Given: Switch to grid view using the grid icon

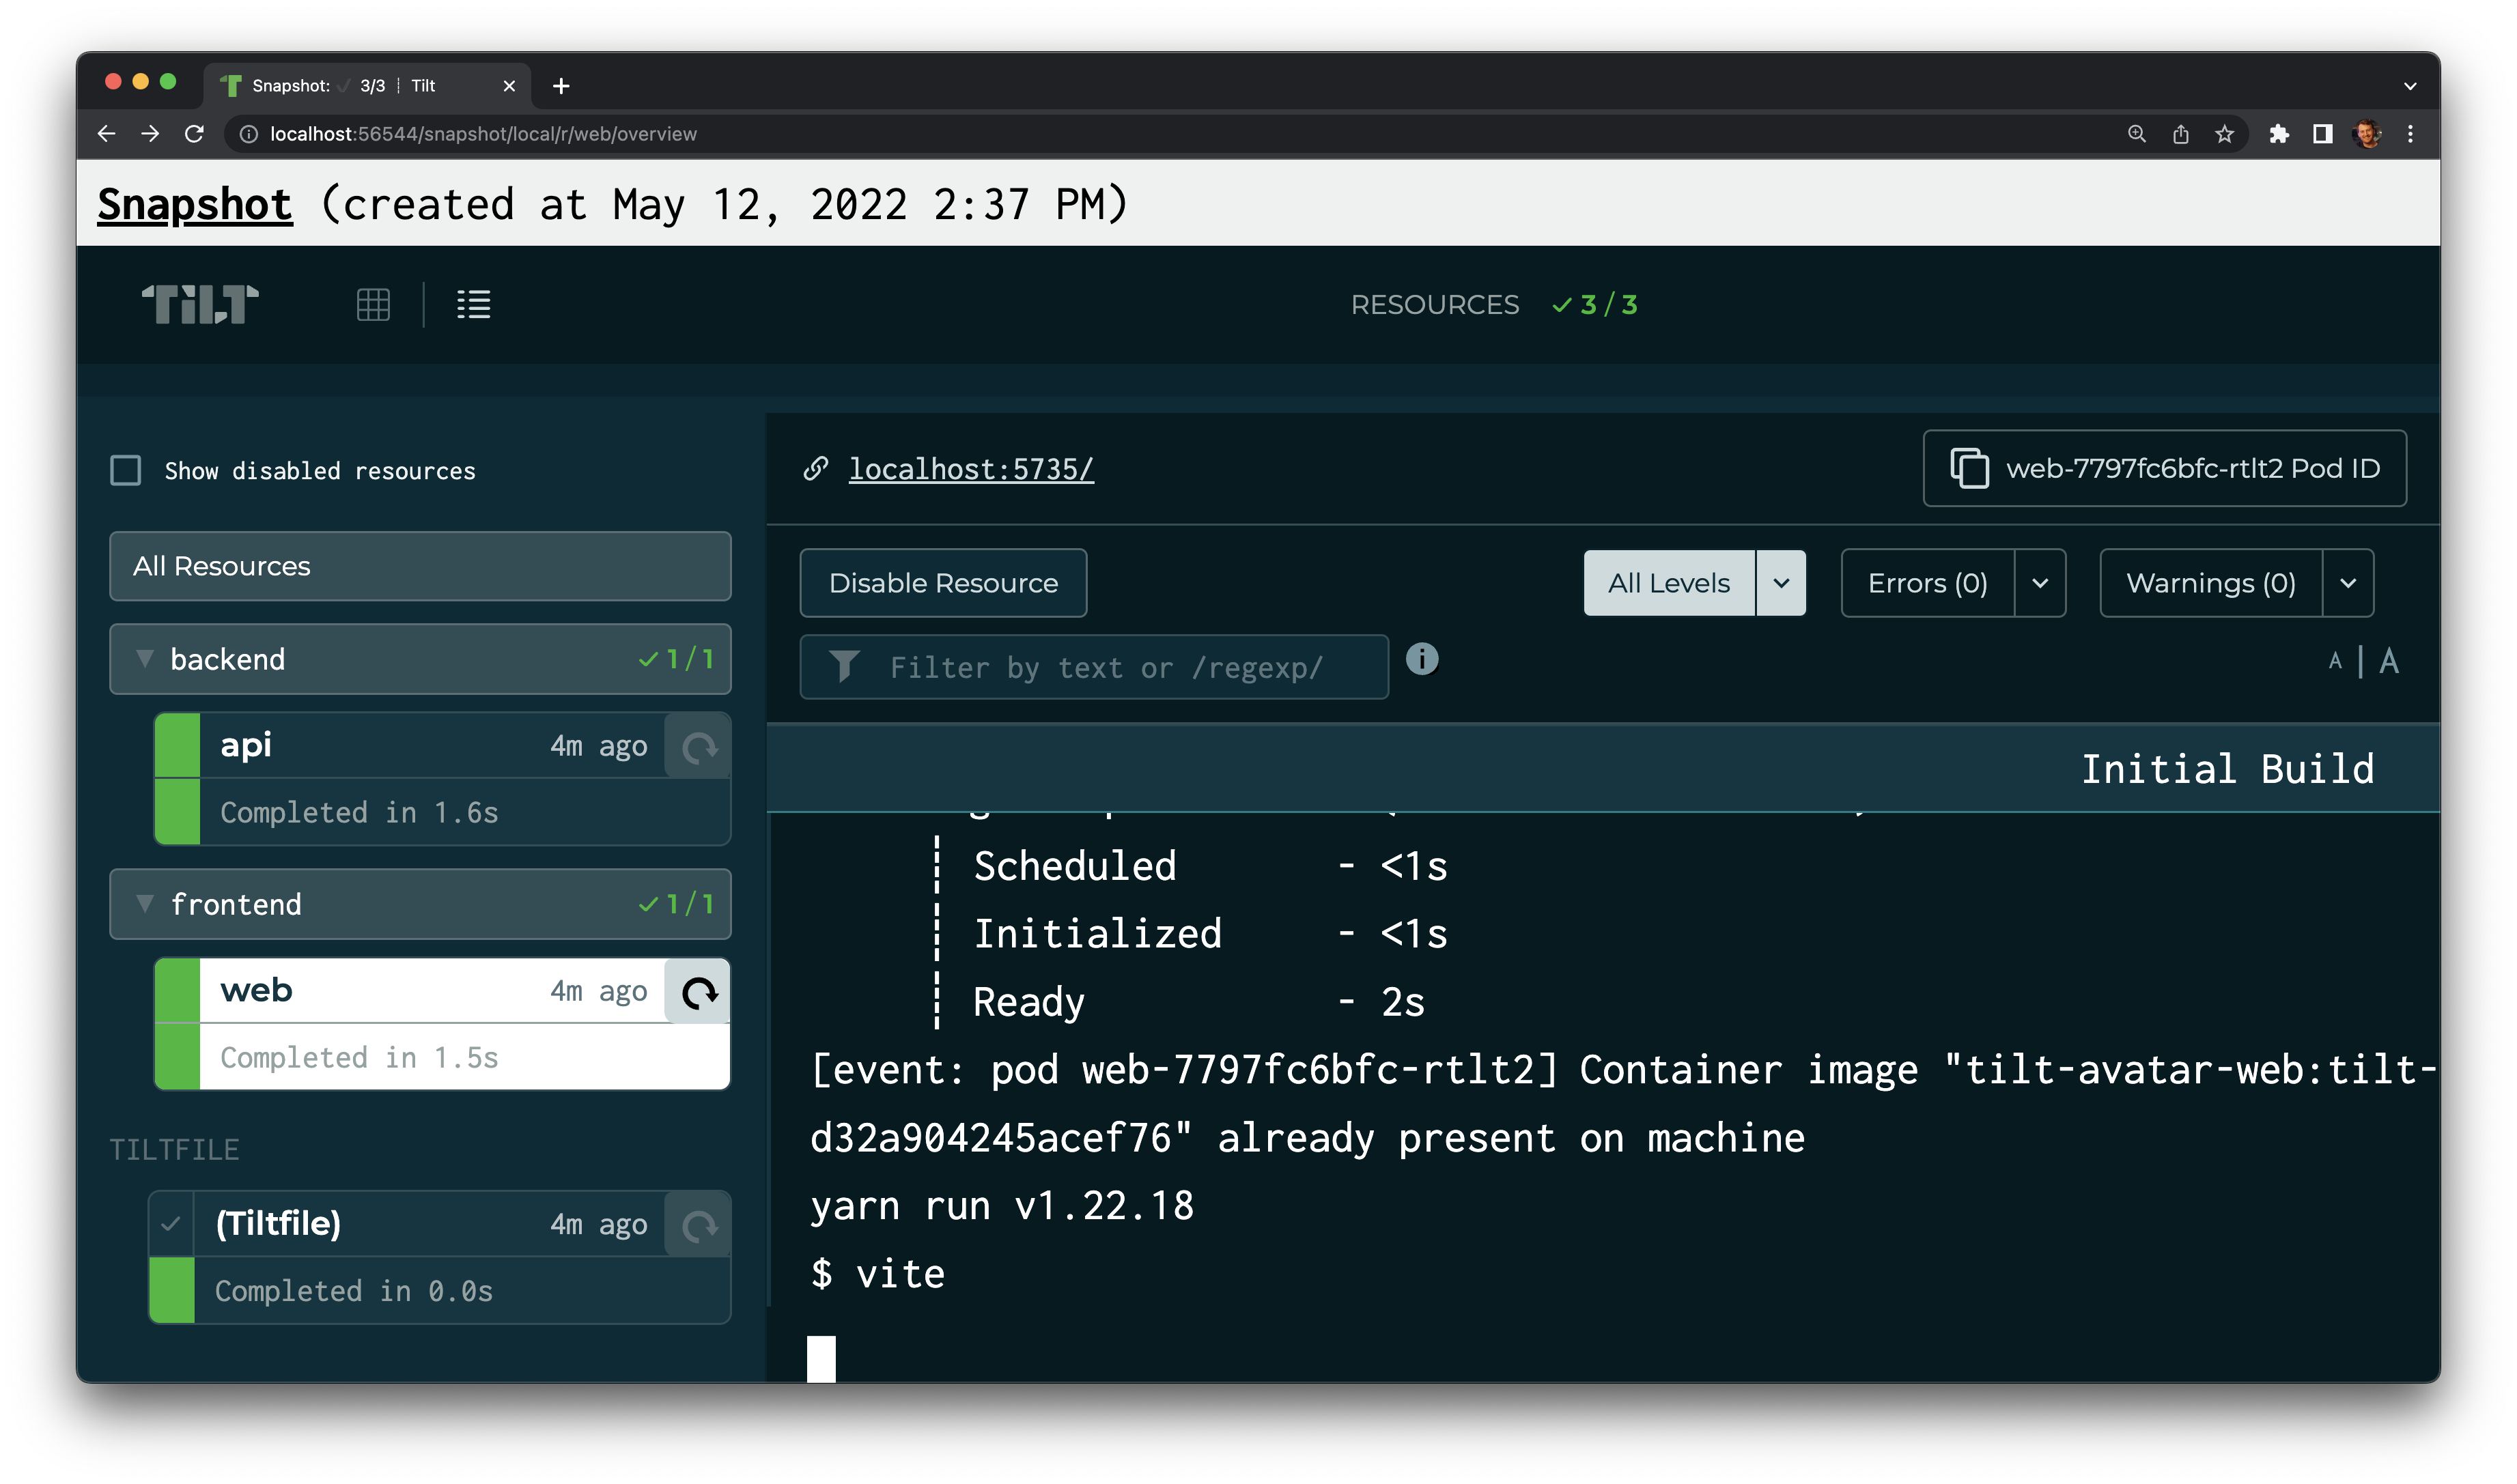Looking at the screenshot, I should (x=373, y=304).
